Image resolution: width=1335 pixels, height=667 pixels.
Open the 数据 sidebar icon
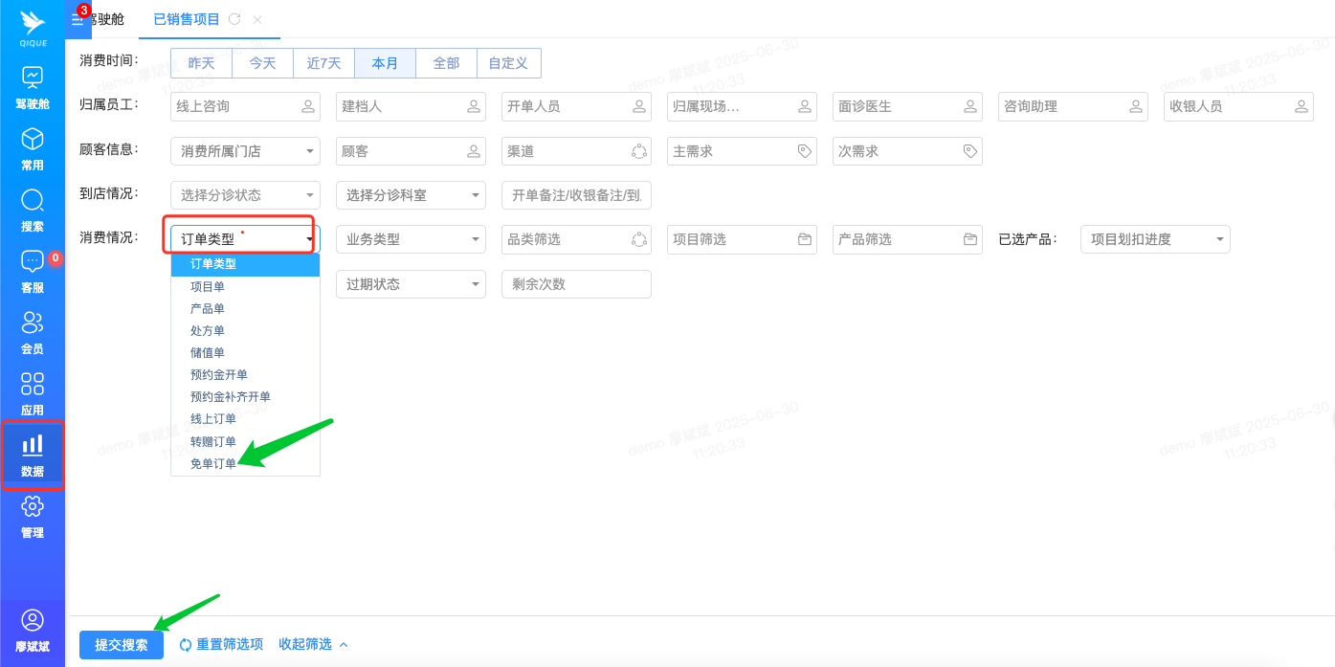click(33, 455)
